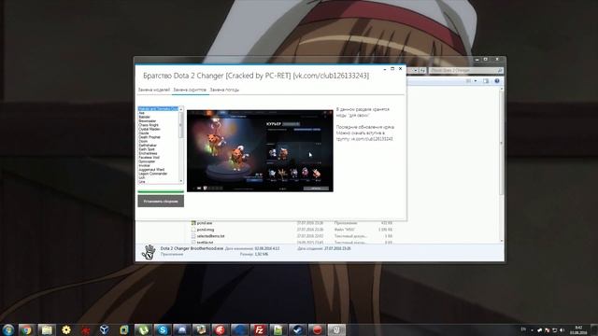
Task: Open the Dota 2 Changer taskbar icon
Action: [x=336, y=329]
